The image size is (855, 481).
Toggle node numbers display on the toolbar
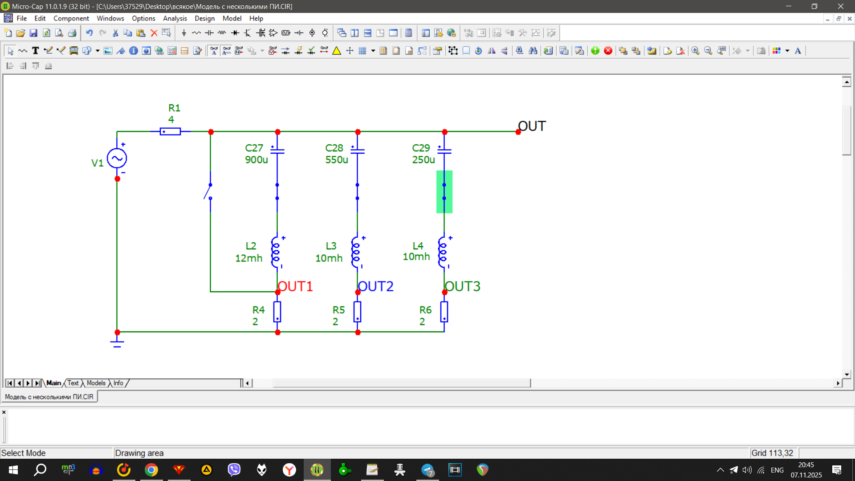[239, 51]
